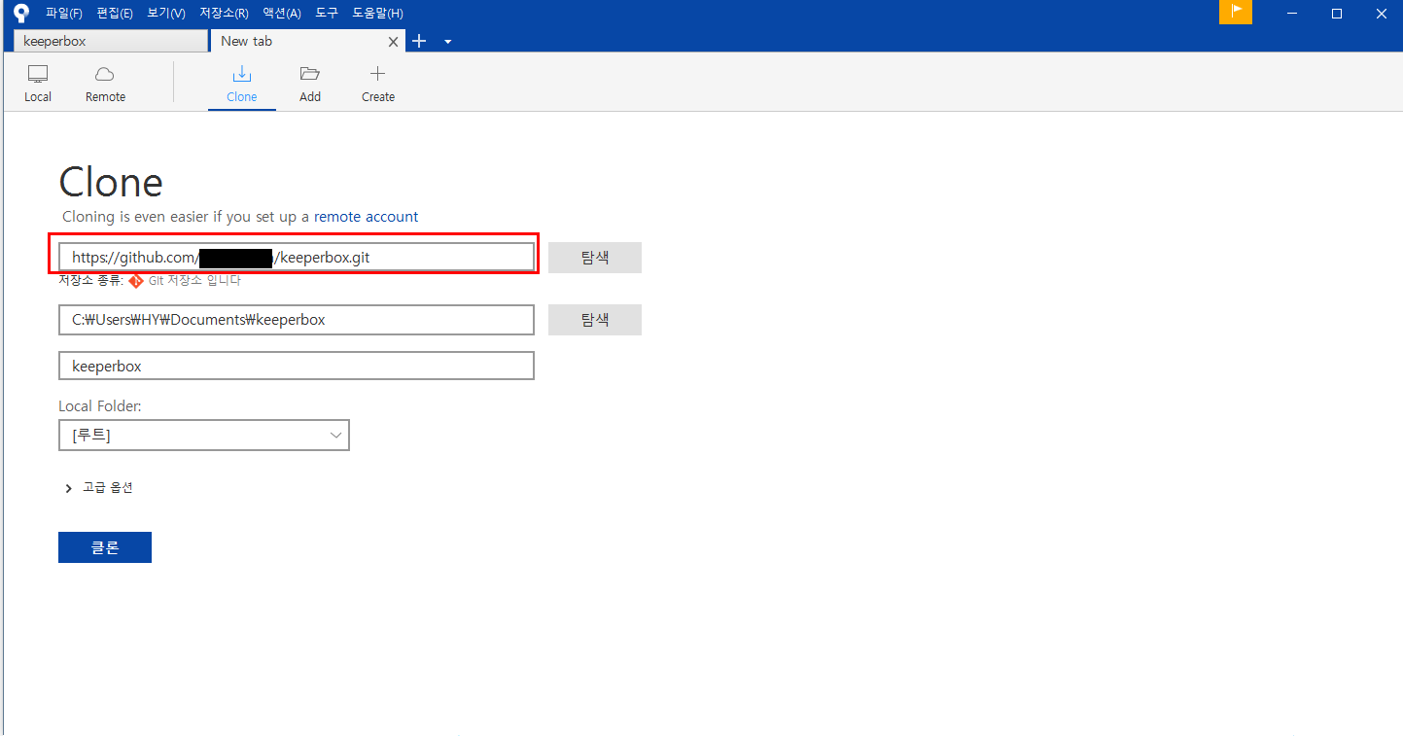
Task: Select the Clone toolbar icon
Action: pos(242,85)
